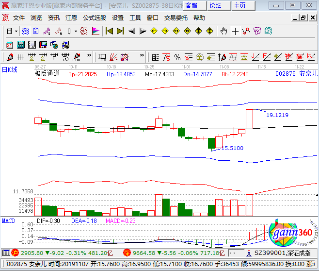Click the flag chart icon

[96, 31]
